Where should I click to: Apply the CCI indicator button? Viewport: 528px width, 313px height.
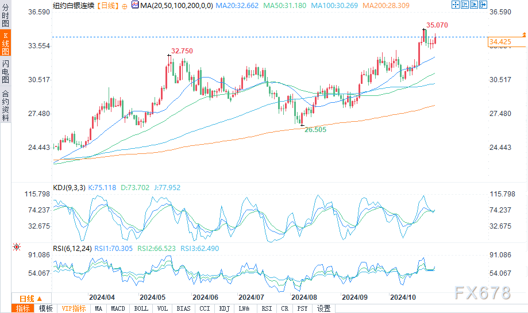tap(205, 308)
